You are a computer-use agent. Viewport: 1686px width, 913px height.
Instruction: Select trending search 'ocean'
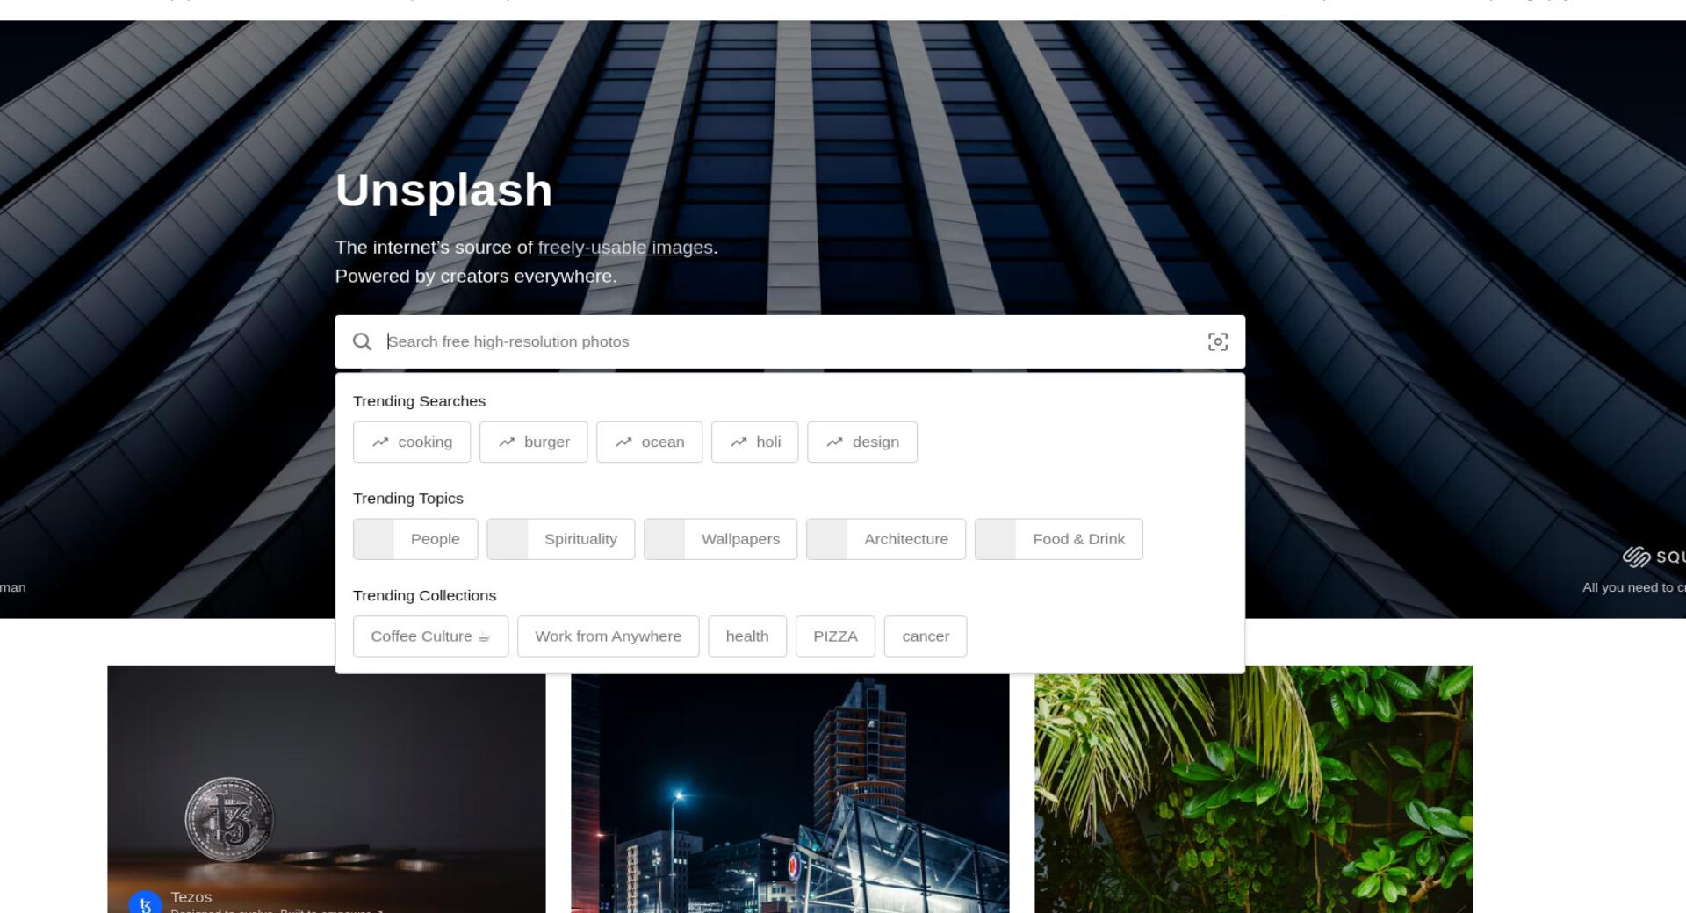pyautogui.click(x=649, y=442)
